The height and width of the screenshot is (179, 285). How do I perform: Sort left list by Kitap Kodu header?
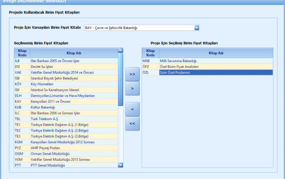pyautogui.click(x=22, y=53)
